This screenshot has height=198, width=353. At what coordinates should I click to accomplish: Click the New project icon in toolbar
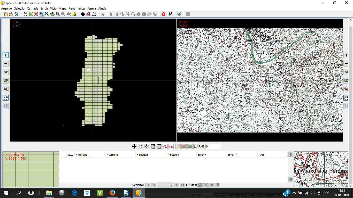click(6, 14)
